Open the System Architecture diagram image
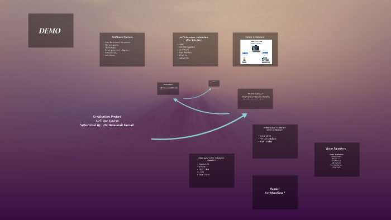 [x=256, y=51]
